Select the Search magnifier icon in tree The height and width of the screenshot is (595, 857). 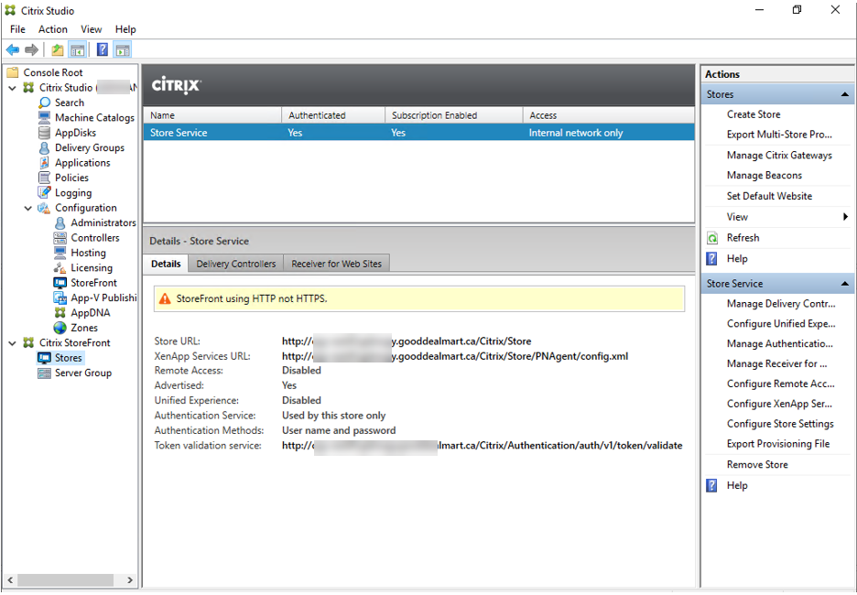[x=45, y=103]
